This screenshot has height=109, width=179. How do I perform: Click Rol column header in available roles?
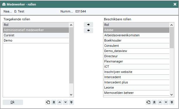pyautogui.click(x=136, y=25)
